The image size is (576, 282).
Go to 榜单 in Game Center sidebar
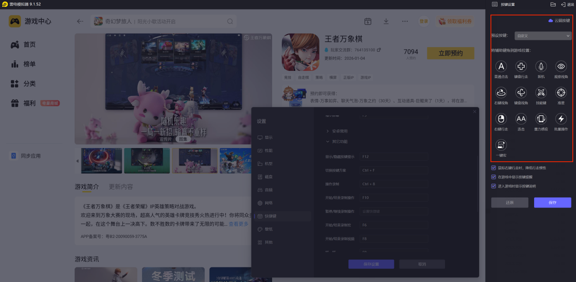point(23,64)
